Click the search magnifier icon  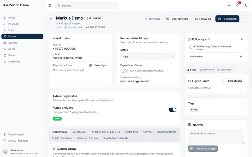tap(59, 6)
